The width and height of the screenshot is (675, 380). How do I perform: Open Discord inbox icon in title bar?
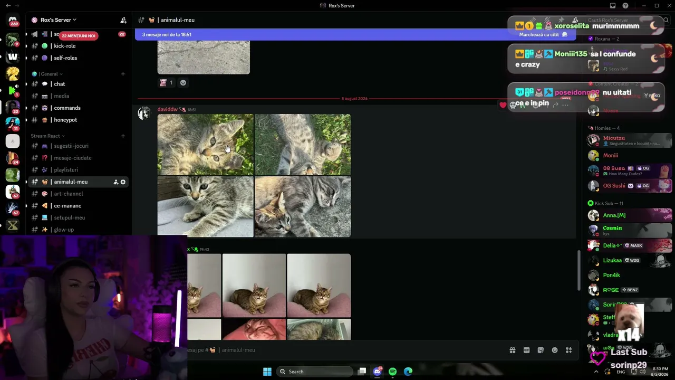point(613,6)
